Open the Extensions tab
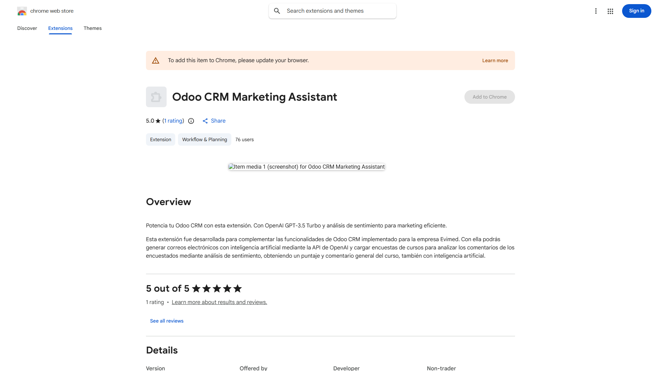Viewport: 661px width, 371px height. click(x=60, y=28)
